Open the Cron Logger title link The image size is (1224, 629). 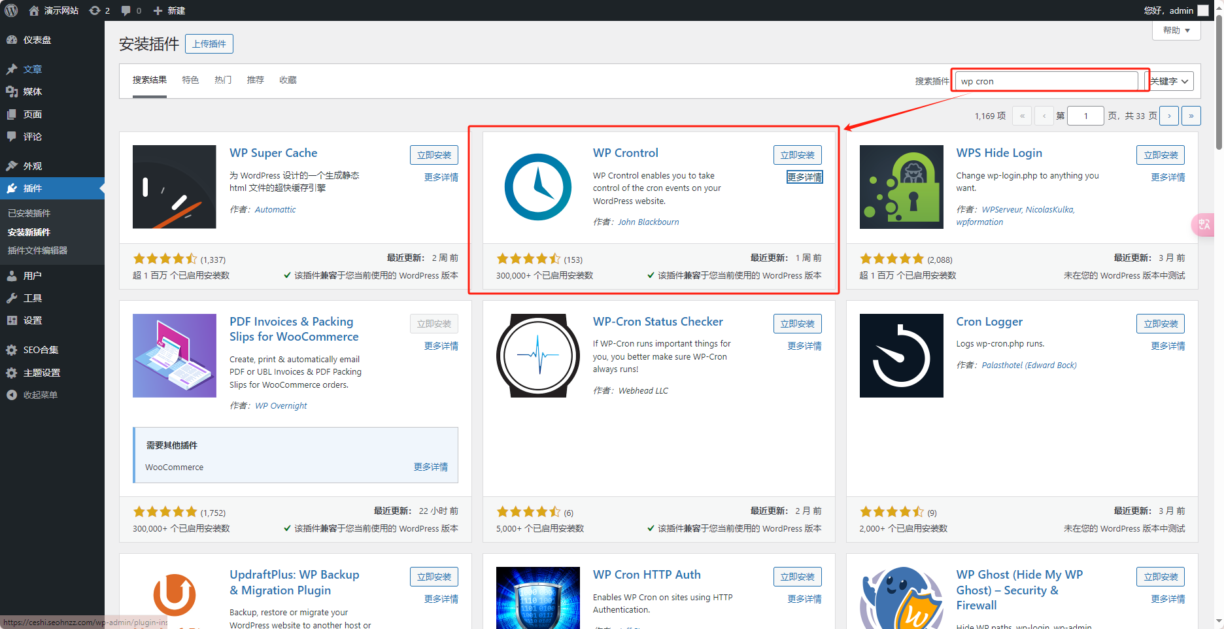tap(989, 322)
